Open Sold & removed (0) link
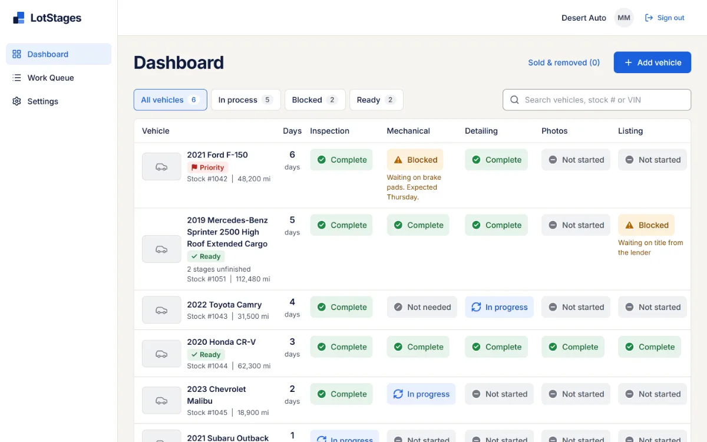Viewport: 707px width, 442px height. (x=564, y=62)
